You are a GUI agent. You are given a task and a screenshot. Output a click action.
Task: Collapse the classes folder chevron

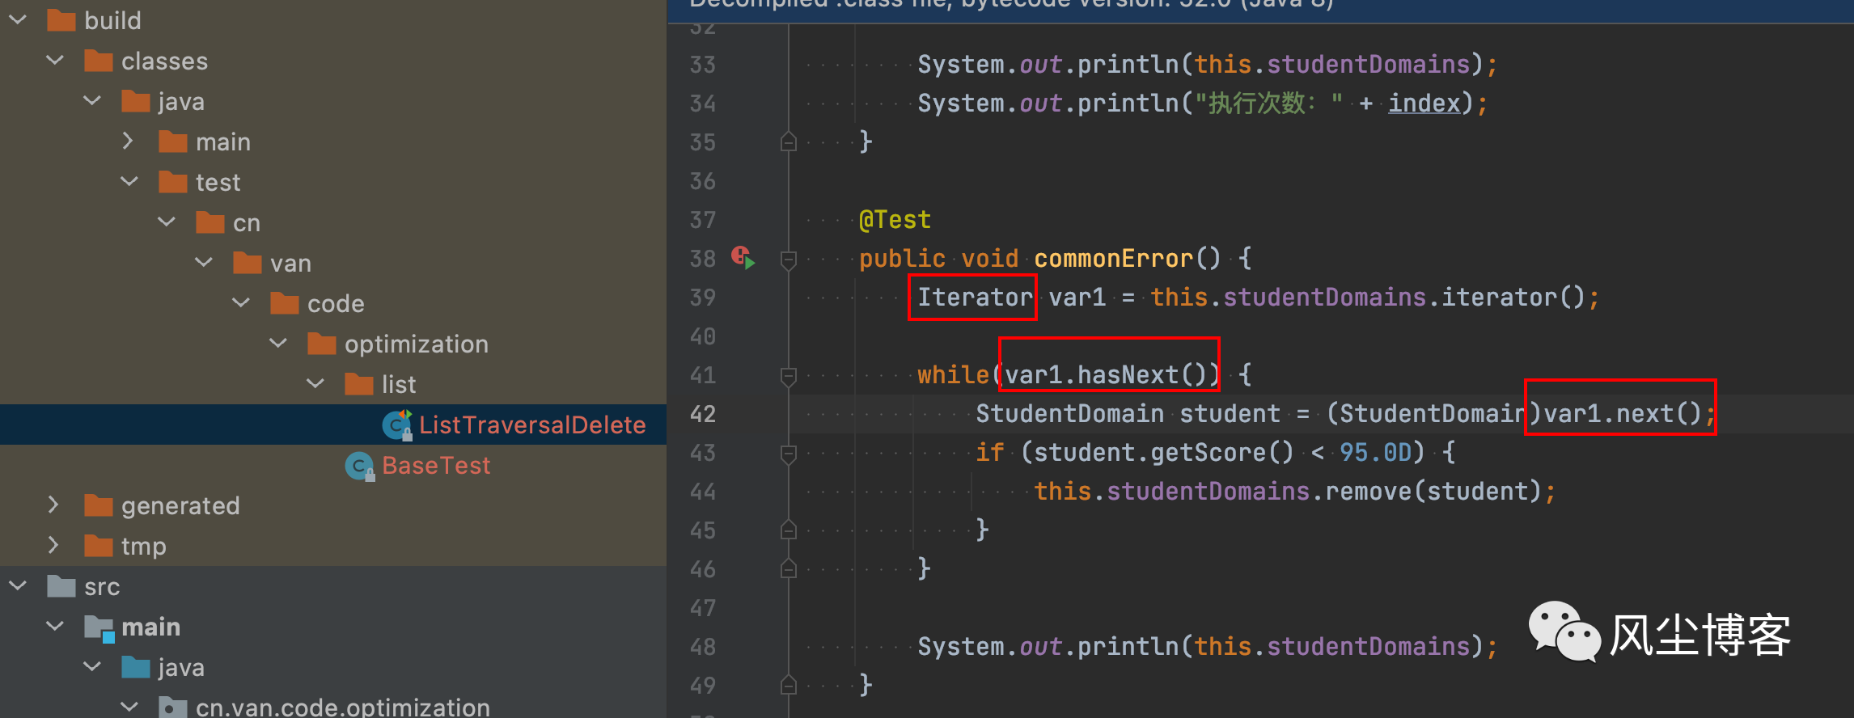point(55,60)
